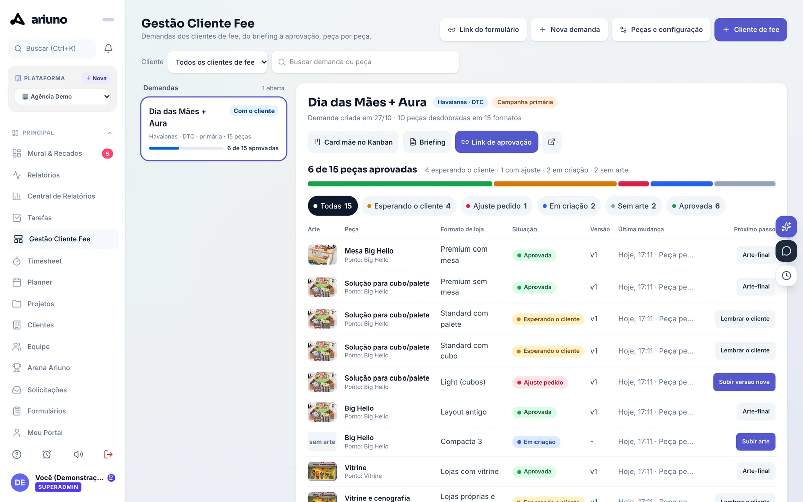This screenshot has height=502, width=803.
Task: Open the Mesa Big Hello art thumbnail
Action: (x=322, y=255)
